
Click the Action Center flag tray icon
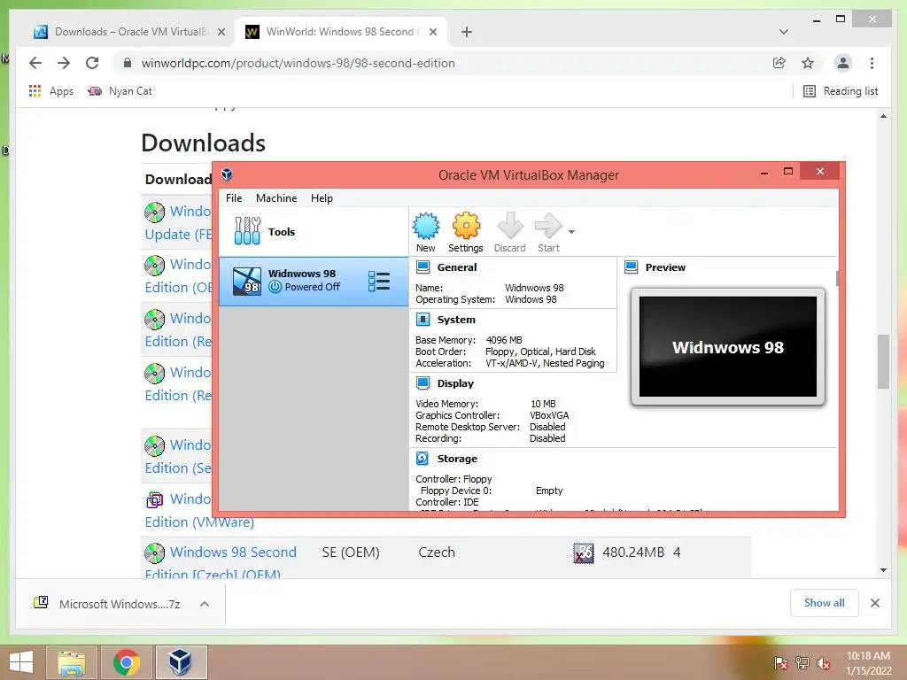click(x=780, y=663)
